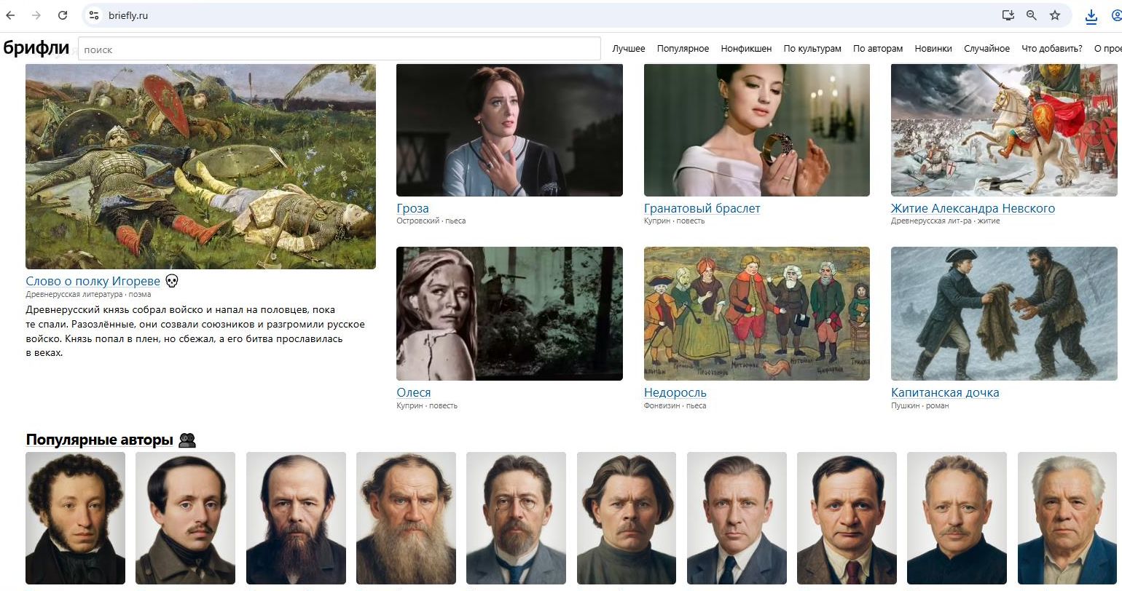The height and width of the screenshot is (591, 1122).
Task: Open the Случайное menu link
Action: (x=986, y=49)
